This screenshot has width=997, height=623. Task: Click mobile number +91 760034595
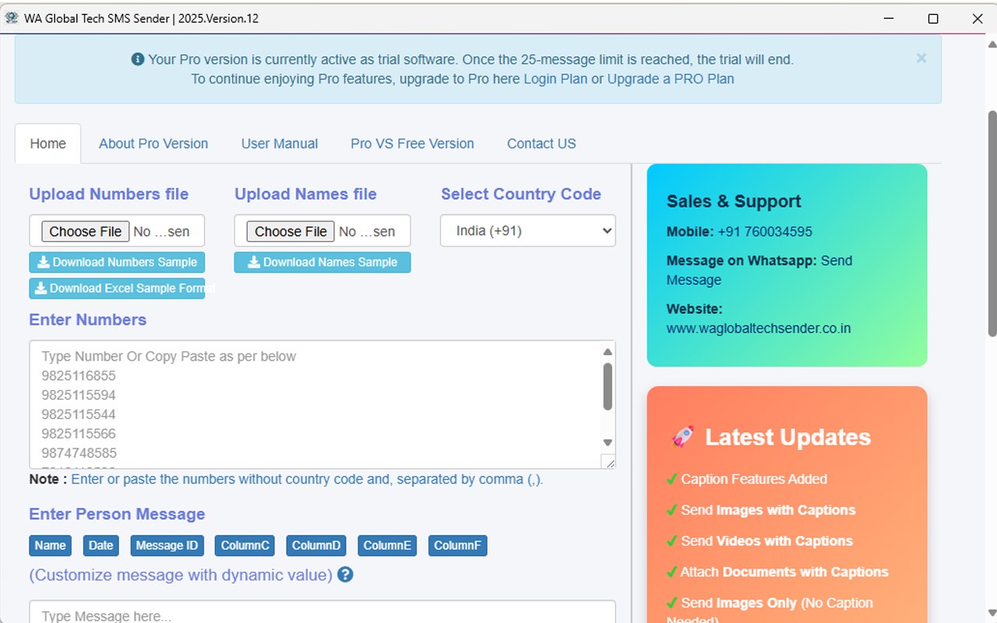[765, 231]
